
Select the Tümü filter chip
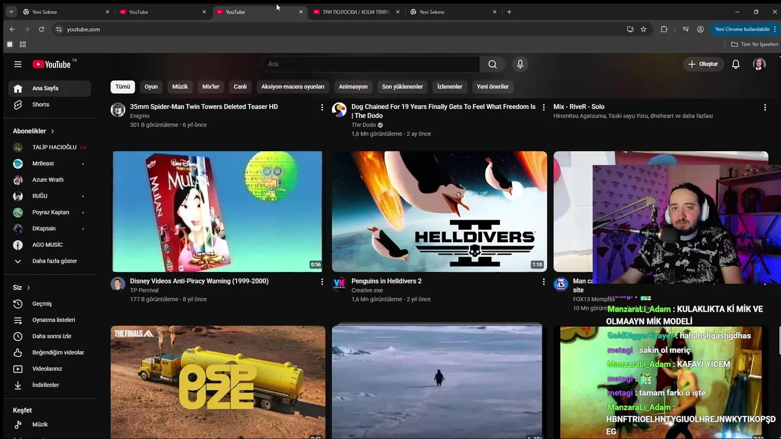(x=123, y=87)
